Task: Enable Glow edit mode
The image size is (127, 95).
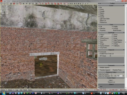Action: click(x=101, y=42)
